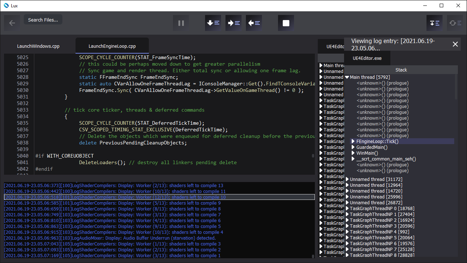The height and width of the screenshot is (263, 467).
Task: Expand Unnamed thread [31172]
Action: pyautogui.click(x=347, y=179)
